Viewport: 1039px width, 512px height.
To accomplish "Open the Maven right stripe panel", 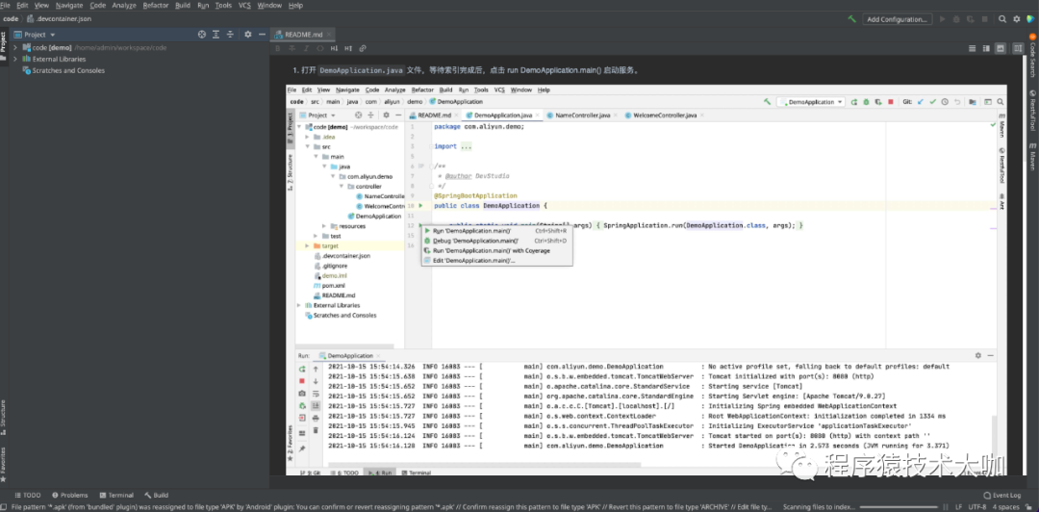I will click(1032, 157).
